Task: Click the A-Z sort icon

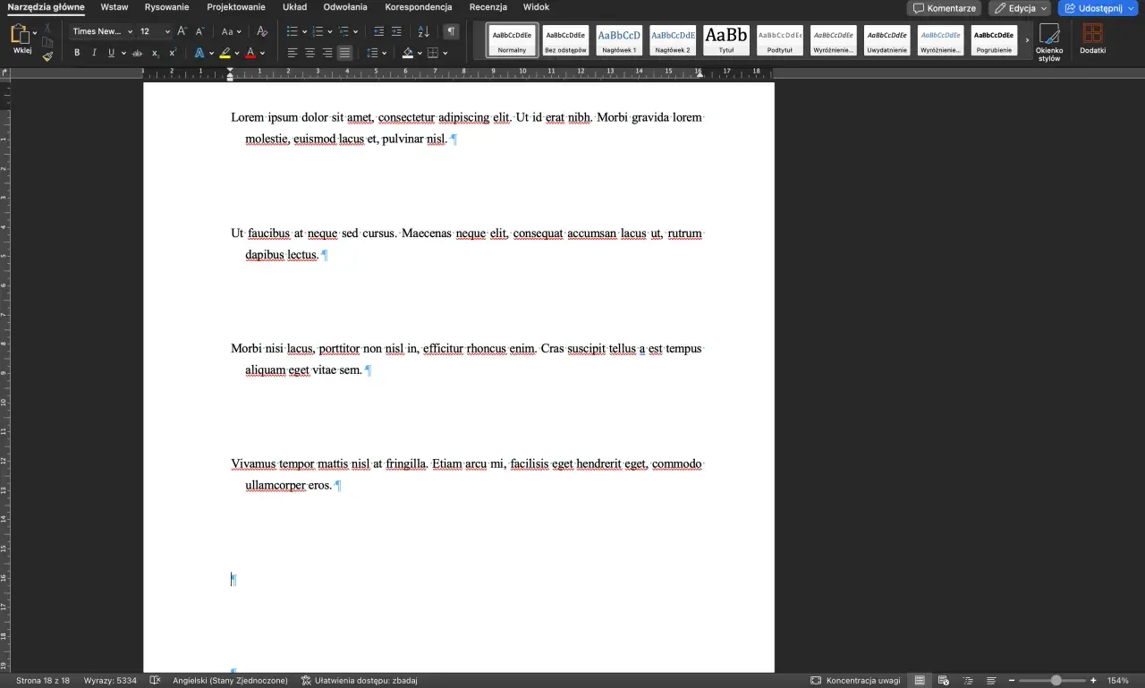Action: 424,31
